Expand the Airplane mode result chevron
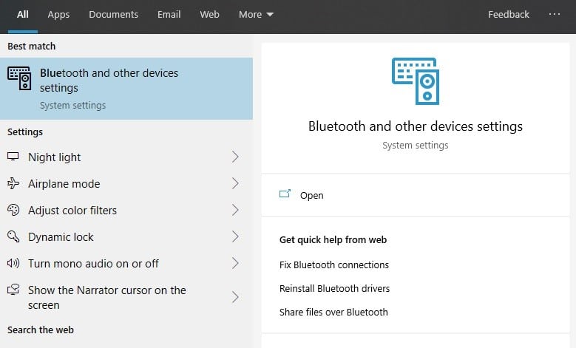Screen dimensions: 576x348 pos(235,184)
